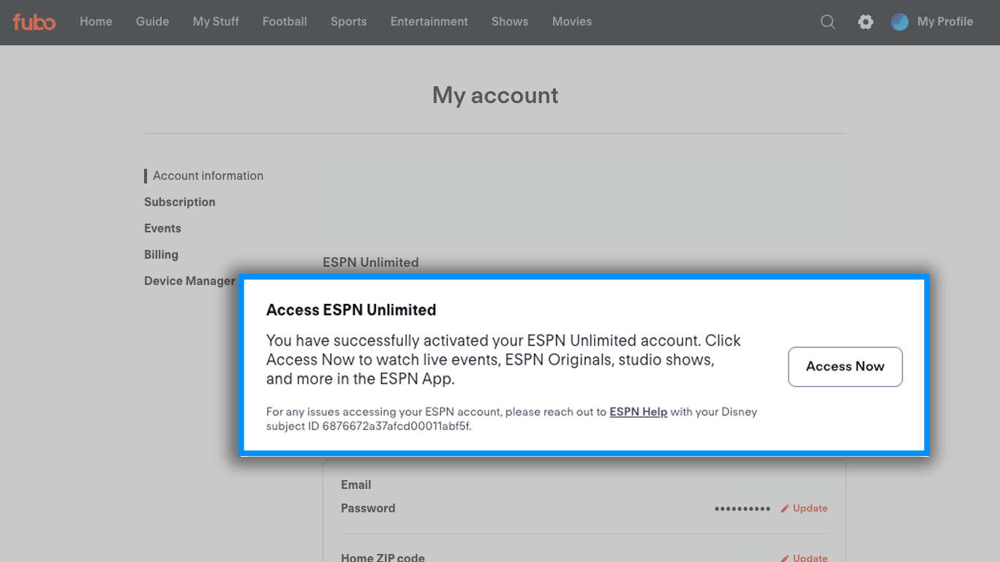Click the Fubo logo
Image resolution: width=1000 pixels, height=562 pixels.
[x=34, y=22]
